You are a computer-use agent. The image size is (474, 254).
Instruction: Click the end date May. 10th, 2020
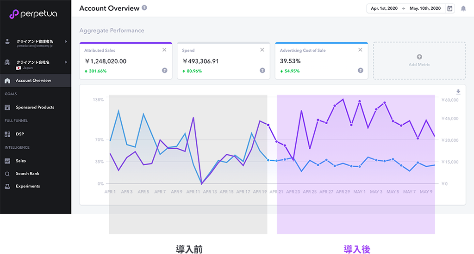tap(425, 8)
